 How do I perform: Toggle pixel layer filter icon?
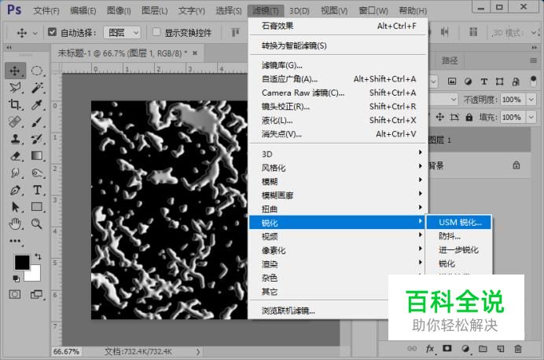tap(452, 82)
